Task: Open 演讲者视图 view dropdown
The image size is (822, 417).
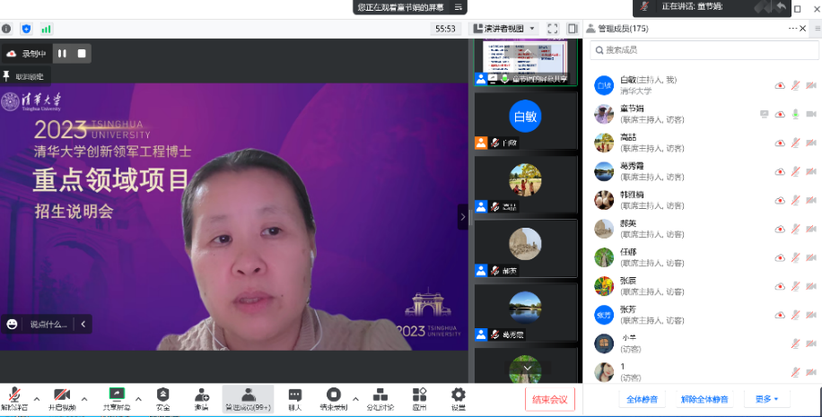Action: pos(503,29)
